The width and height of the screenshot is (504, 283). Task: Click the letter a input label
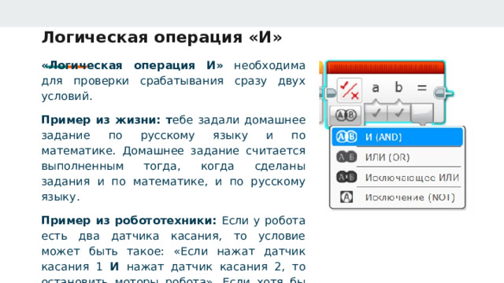(x=376, y=87)
